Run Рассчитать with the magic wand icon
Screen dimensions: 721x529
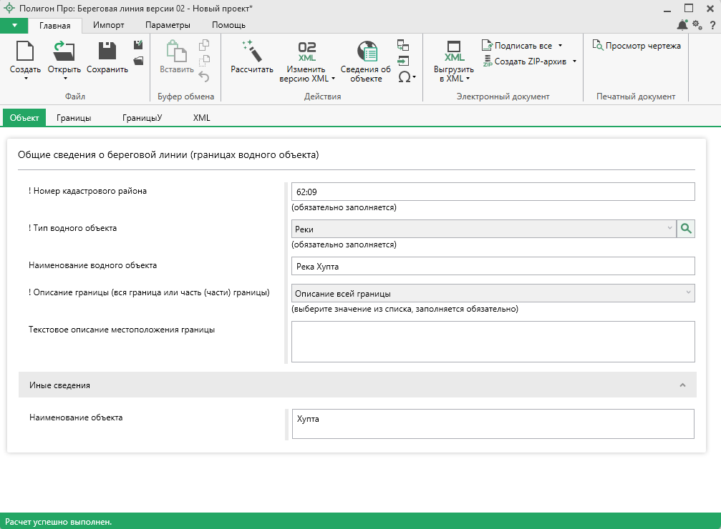point(251,52)
